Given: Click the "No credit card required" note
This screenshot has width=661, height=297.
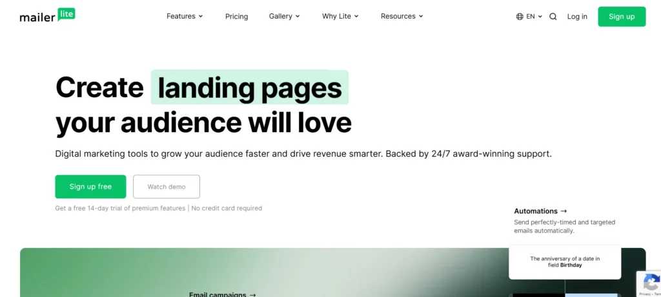Looking at the screenshot, I should pos(227,208).
